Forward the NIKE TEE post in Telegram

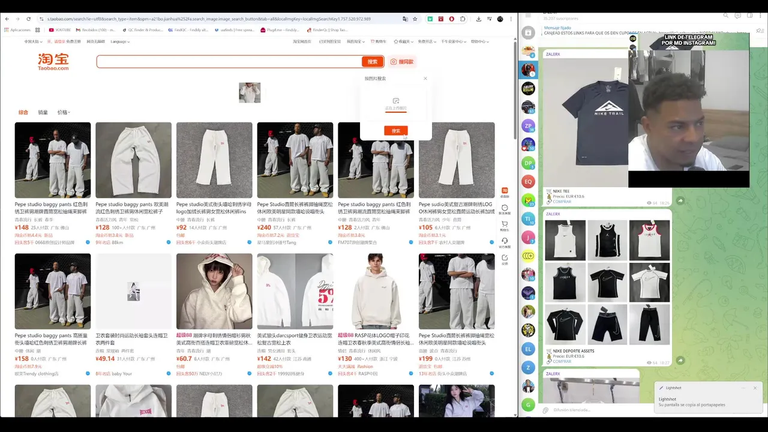(680, 200)
